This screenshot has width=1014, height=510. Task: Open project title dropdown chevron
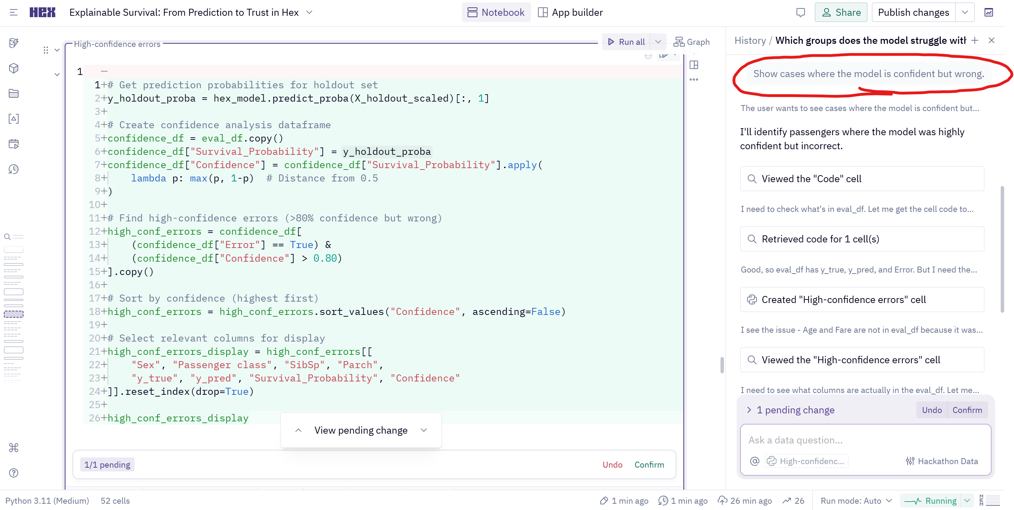309,13
